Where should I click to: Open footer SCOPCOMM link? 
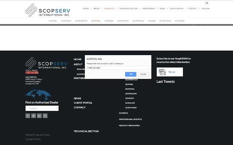[131, 108]
